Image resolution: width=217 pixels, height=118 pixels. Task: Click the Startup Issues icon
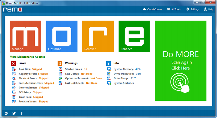click(x=60, y=69)
